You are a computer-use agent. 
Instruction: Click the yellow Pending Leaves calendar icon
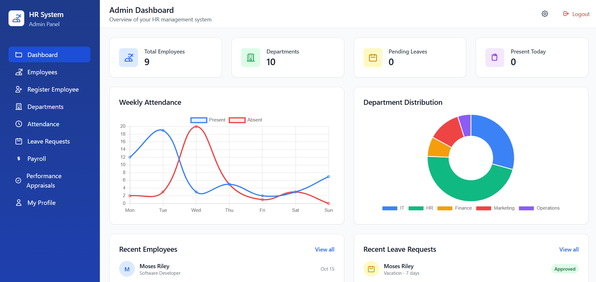point(373,58)
